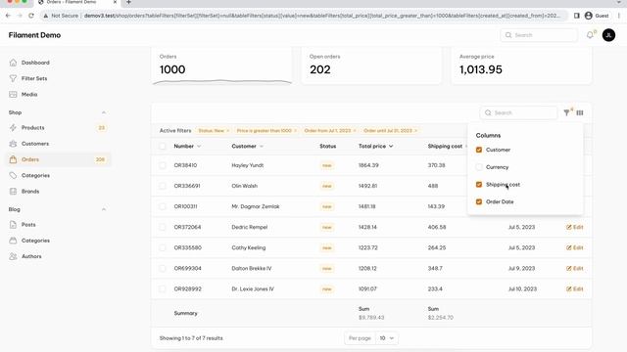Collapse the Blog navigation group
This screenshot has height=352, width=627.
104,209
